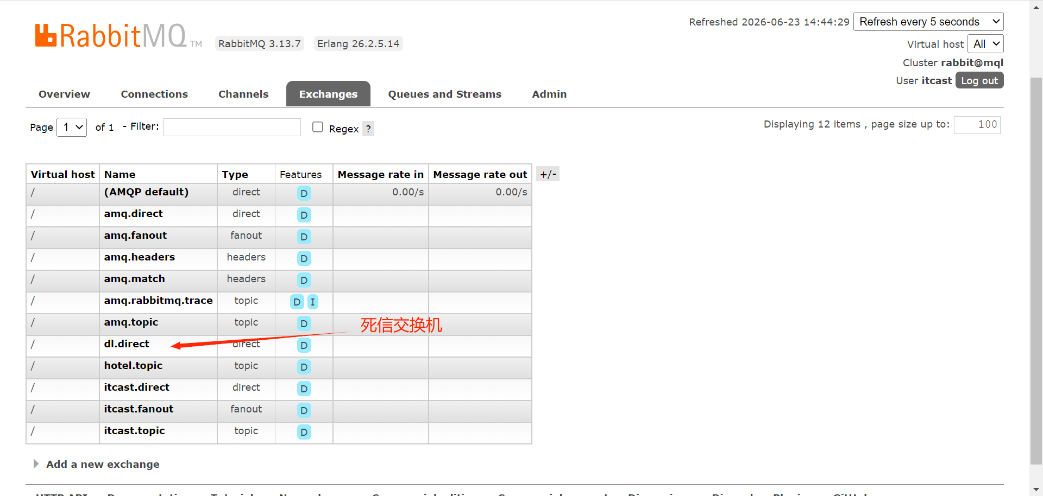The height and width of the screenshot is (496, 1043).
Task: Toggle table columns with +/- button
Action: click(x=548, y=174)
